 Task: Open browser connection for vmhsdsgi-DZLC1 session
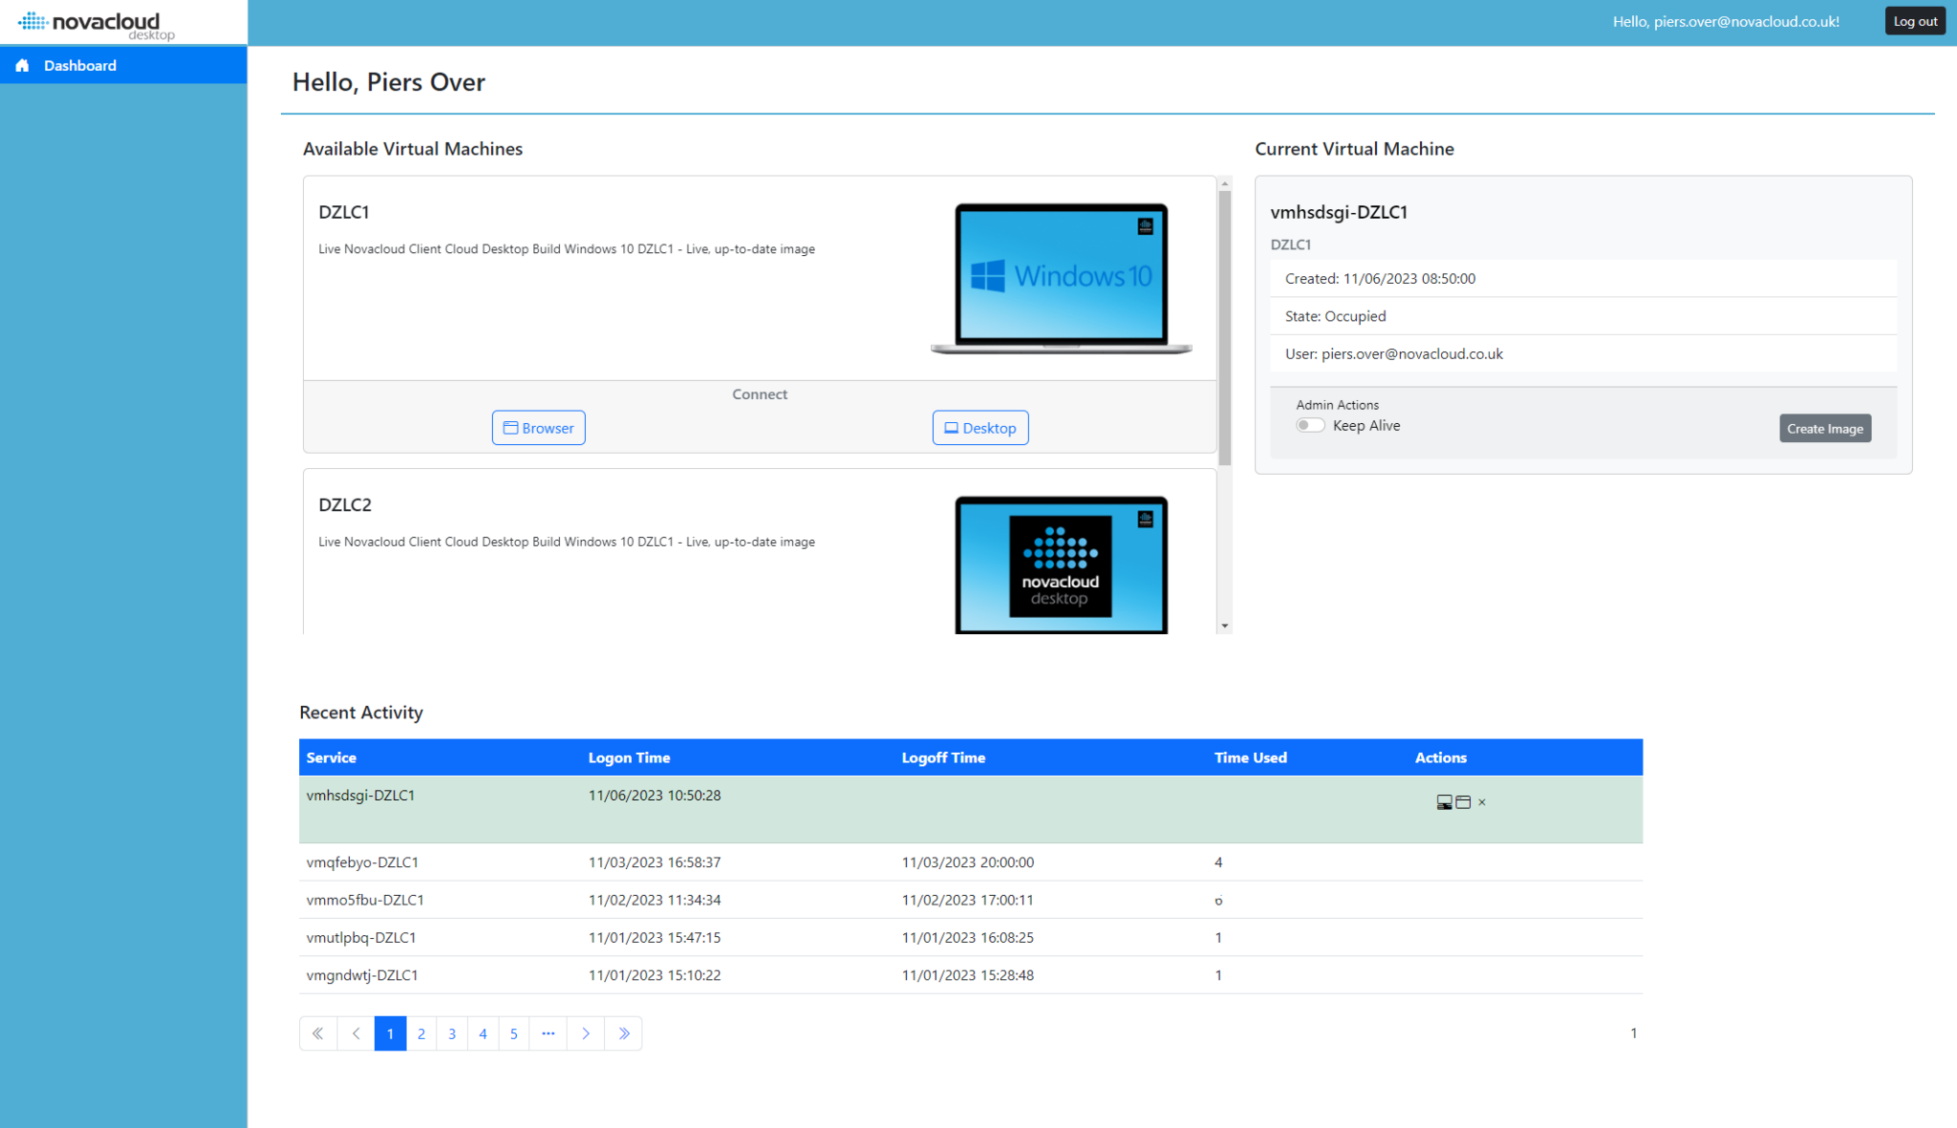[x=1462, y=802]
